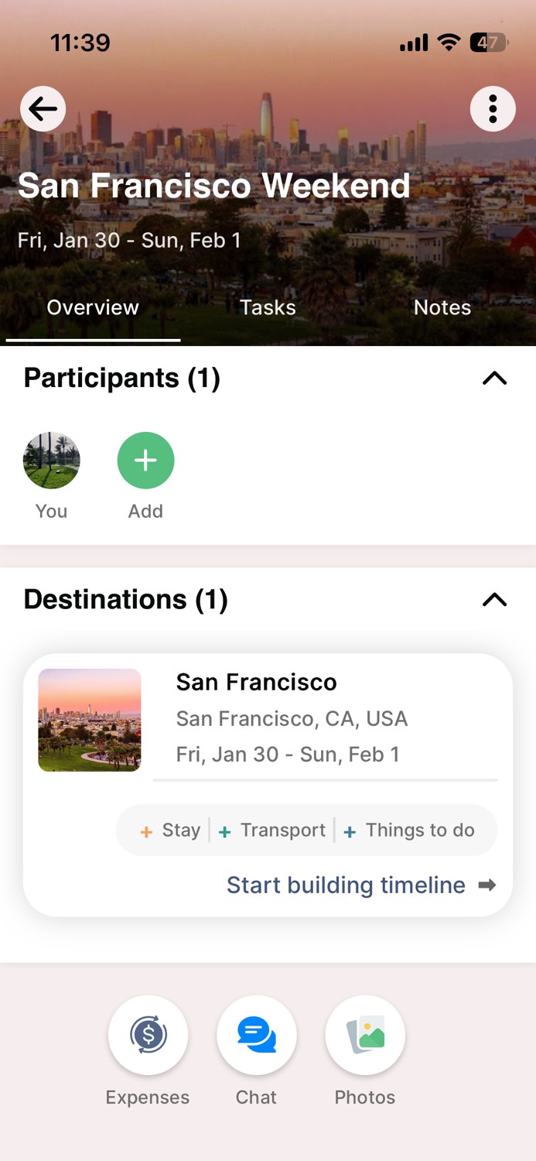
Task: Add a Stay to San Francisco
Action: 171,831
